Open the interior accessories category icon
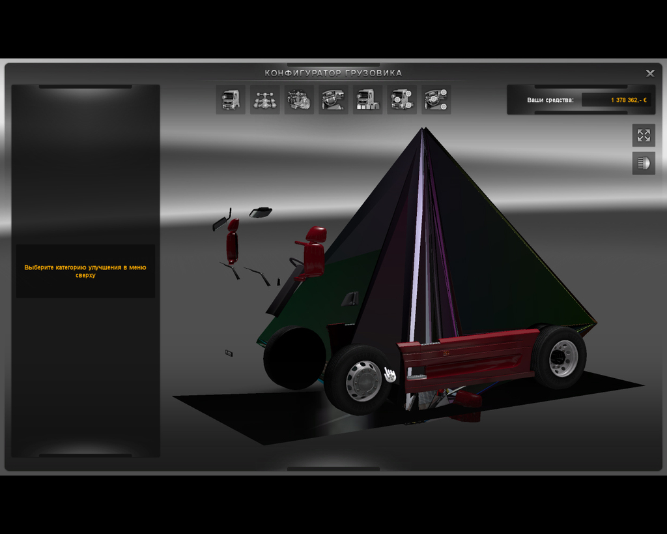 point(436,98)
